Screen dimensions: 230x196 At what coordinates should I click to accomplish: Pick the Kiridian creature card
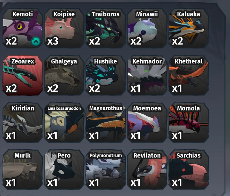coord(23,122)
